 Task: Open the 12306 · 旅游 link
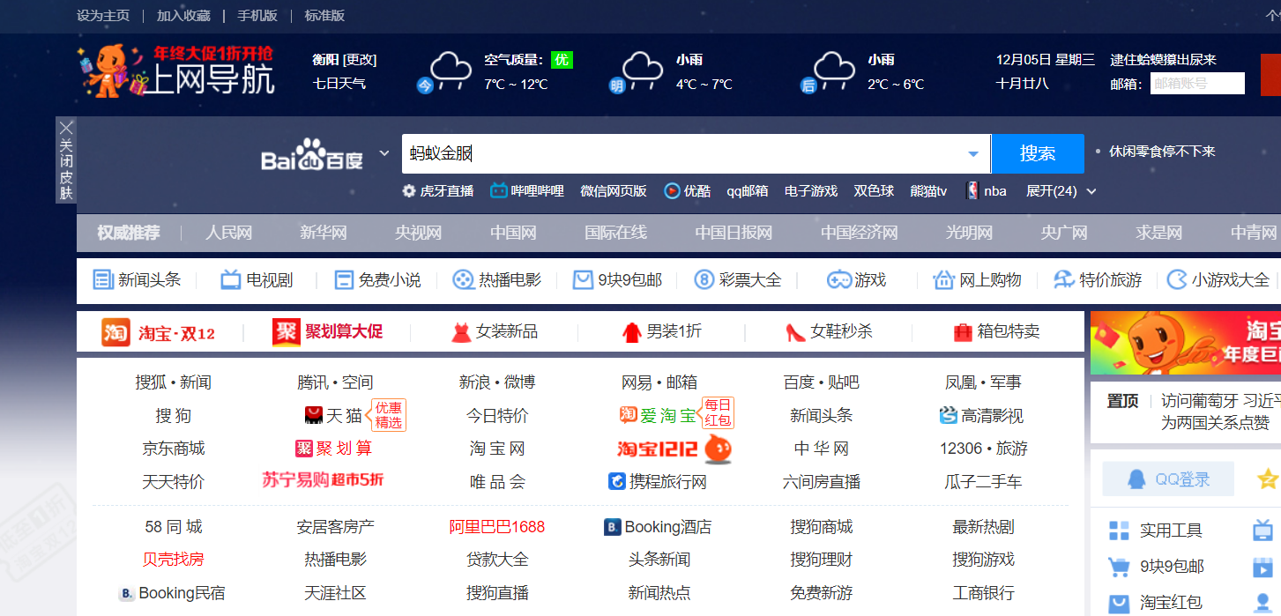click(x=984, y=449)
